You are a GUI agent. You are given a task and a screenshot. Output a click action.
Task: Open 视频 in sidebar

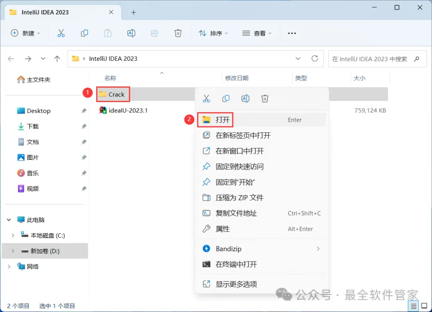(x=28, y=188)
